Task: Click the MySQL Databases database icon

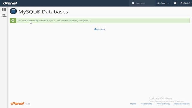Action: [x=13, y=11]
